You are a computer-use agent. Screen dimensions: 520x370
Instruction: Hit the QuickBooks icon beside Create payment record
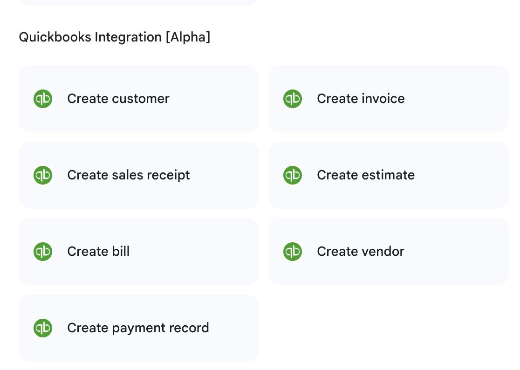tap(43, 328)
